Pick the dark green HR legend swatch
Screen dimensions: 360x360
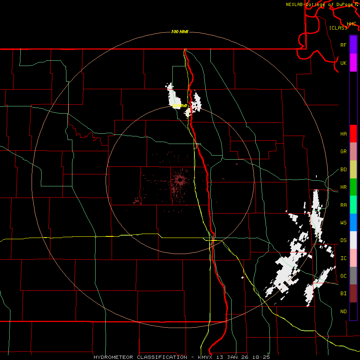click(x=353, y=187)
